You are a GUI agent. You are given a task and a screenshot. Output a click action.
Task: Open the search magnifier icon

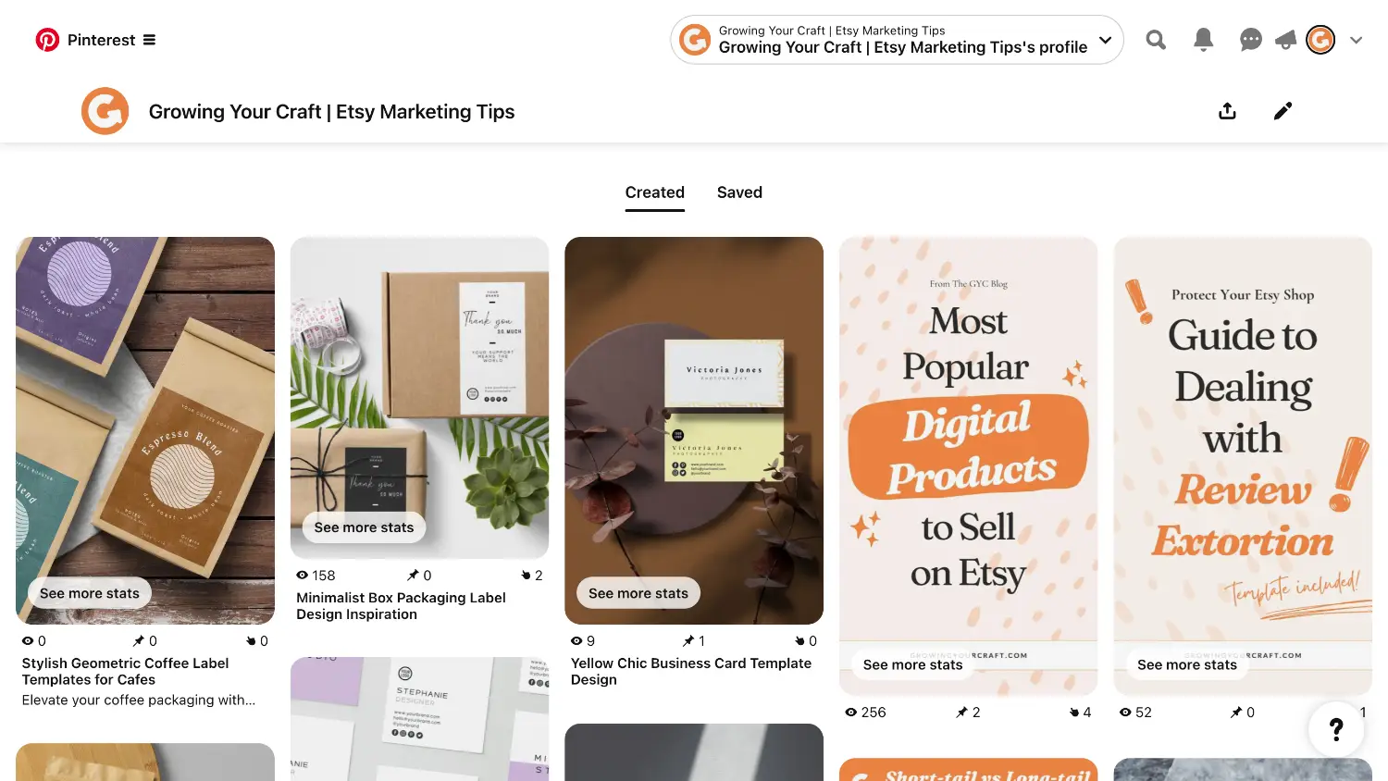[x=1156, y=40]
